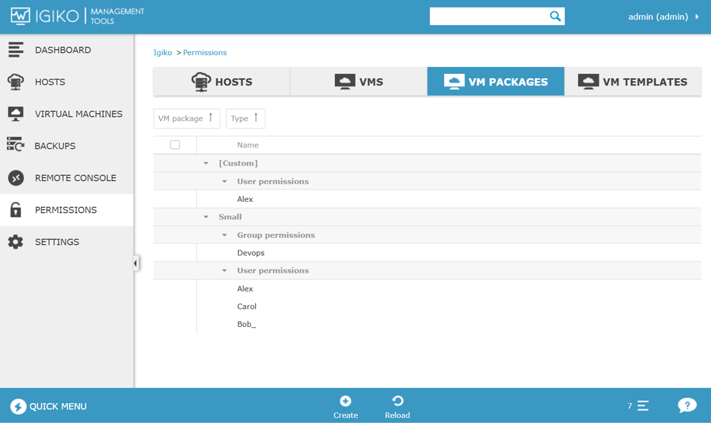Open the task list icon showing 7
Screen dimensions: 711x437
coord(643,406)
